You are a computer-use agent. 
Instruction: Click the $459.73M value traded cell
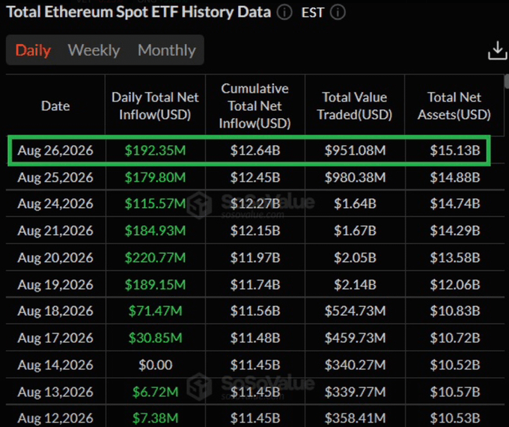point(355,339)
